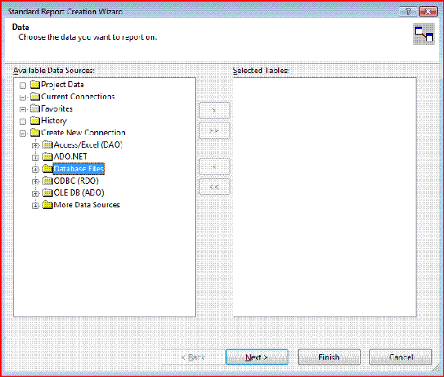The height and width of the screenshot is (377, 444).
Task: Expand the More Data Sources node
Action: point(35,206)
